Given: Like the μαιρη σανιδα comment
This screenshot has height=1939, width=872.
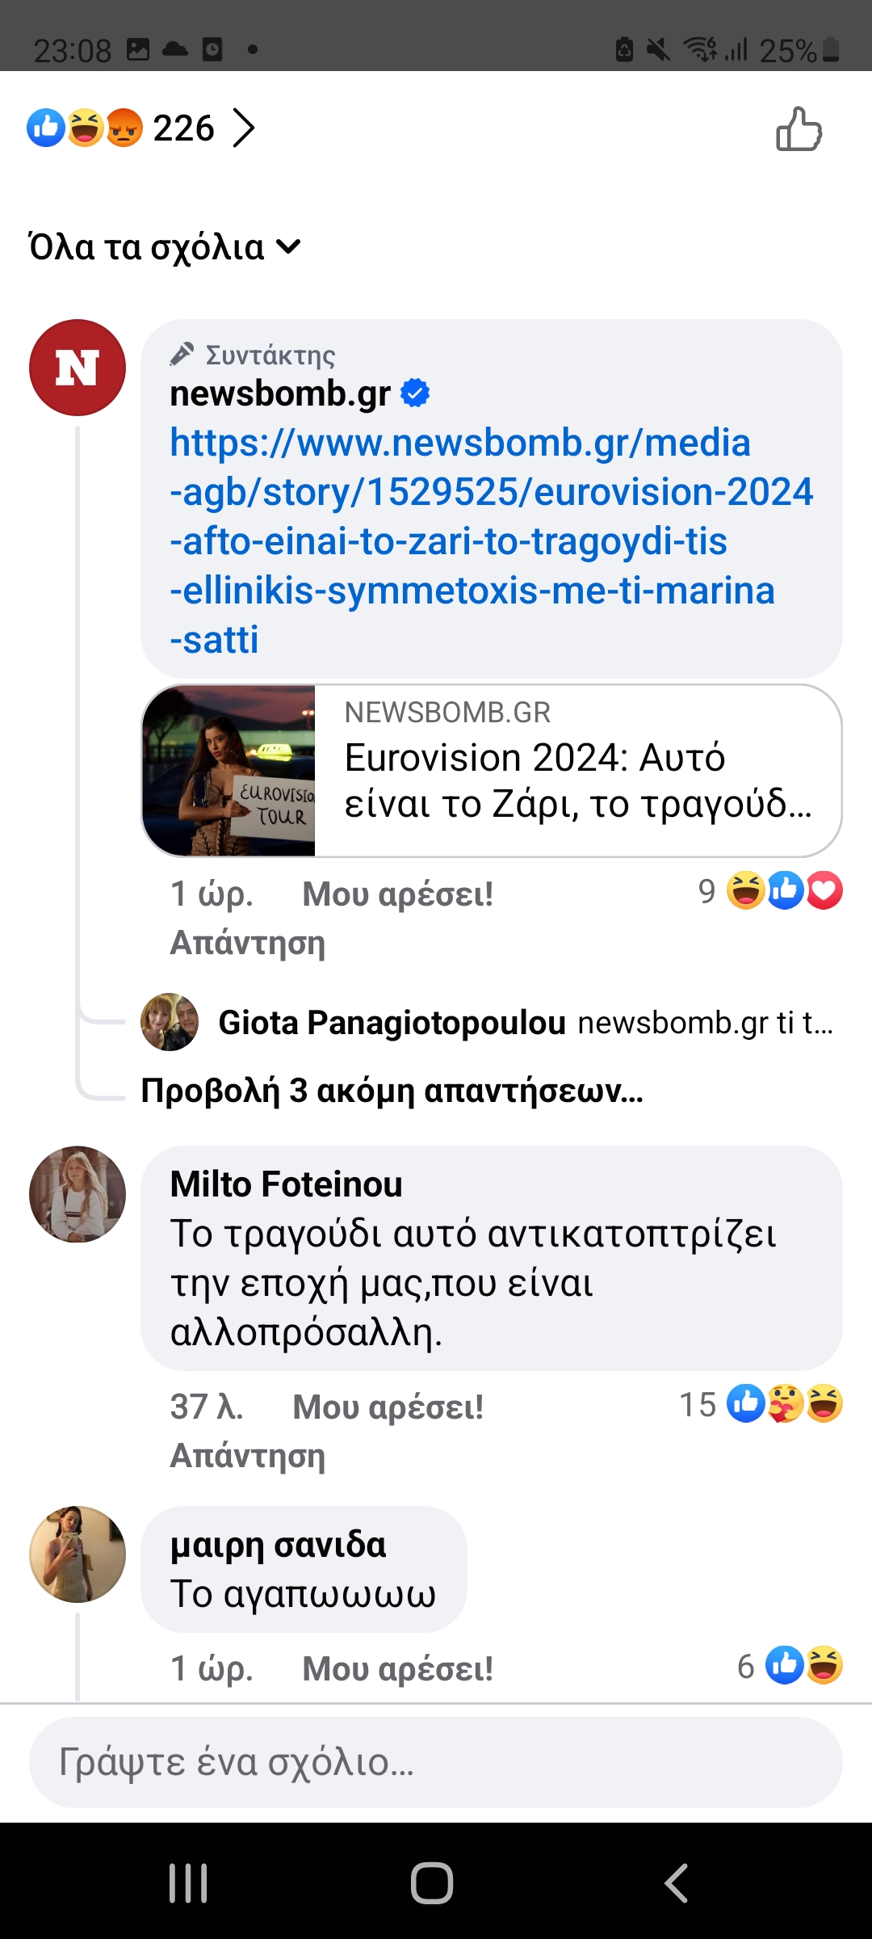Looking at the screenshot, I should [397, 1669].
